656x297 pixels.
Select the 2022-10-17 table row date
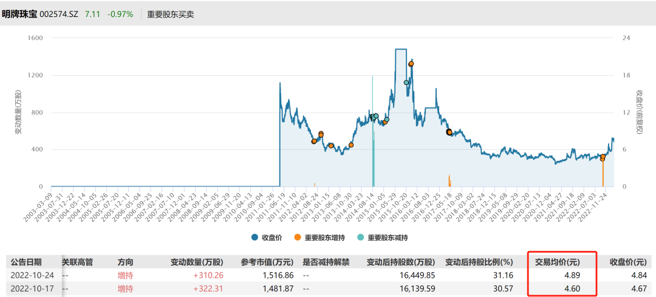coord(33,287)
